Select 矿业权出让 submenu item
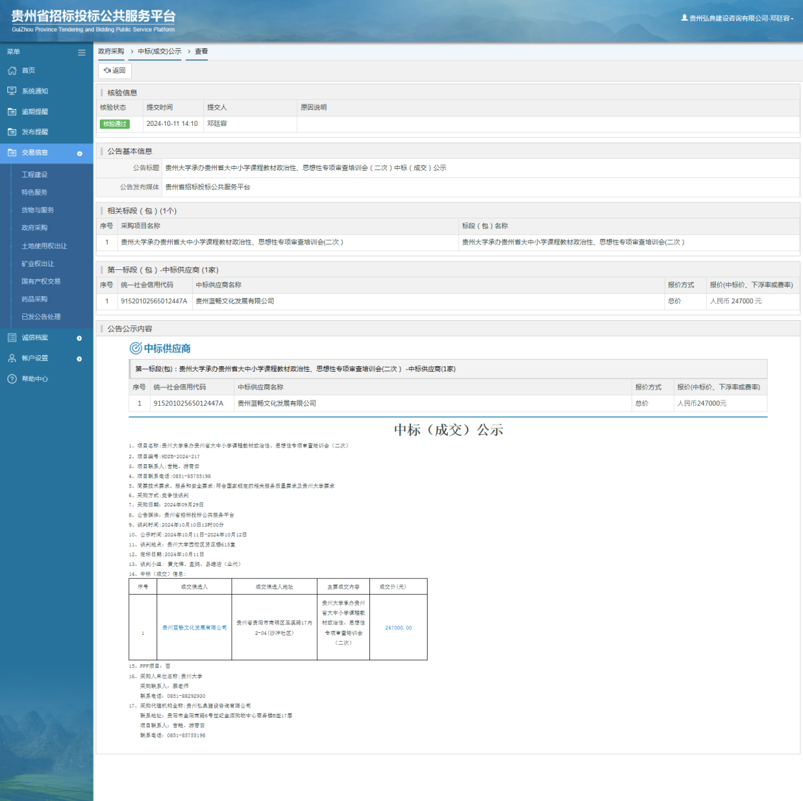 point(37,264)
